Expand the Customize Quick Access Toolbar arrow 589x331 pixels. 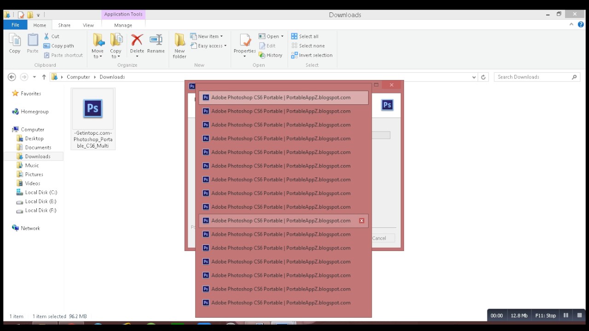(38, 15)
